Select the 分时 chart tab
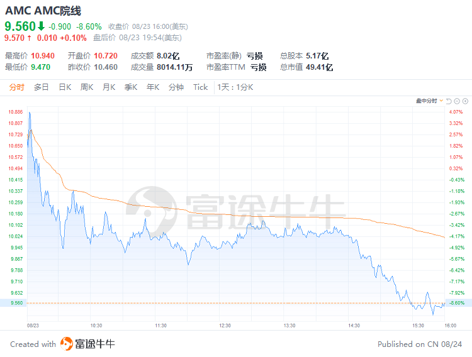The width and height of the screenshot is (472, 357). tap(16, 87)
